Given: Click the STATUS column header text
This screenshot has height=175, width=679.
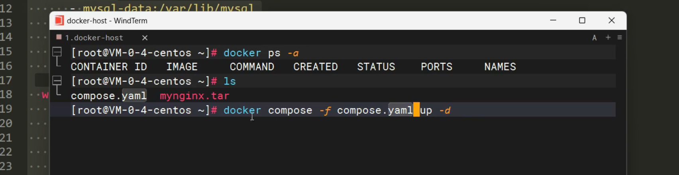Looking at the screenshot, I should [376, 67].
